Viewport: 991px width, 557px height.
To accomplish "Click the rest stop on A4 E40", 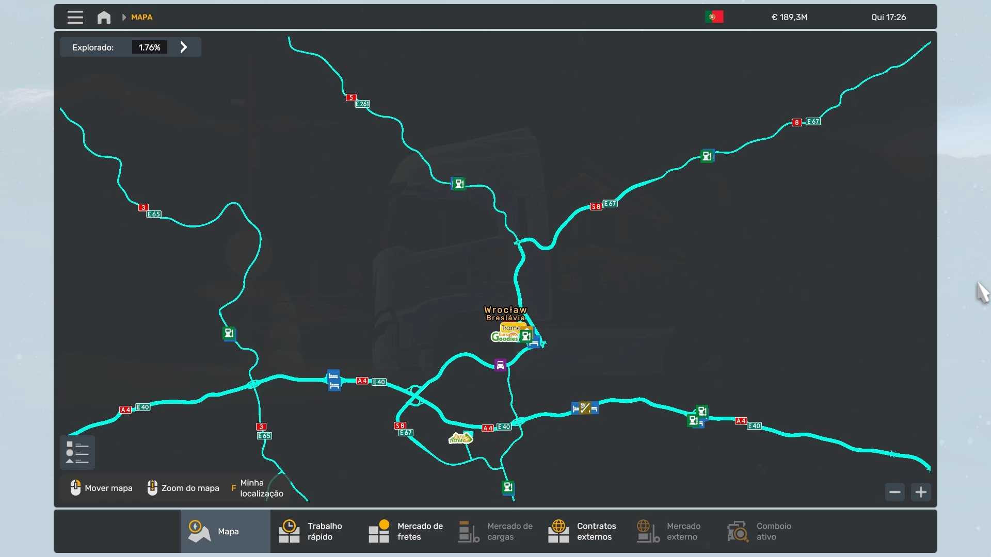I will (x=334, y=380).
